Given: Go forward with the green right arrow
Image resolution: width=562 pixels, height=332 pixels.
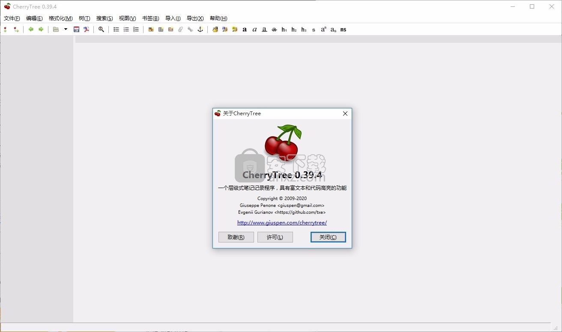Looking at the screenshot, I should click(41, 30).
